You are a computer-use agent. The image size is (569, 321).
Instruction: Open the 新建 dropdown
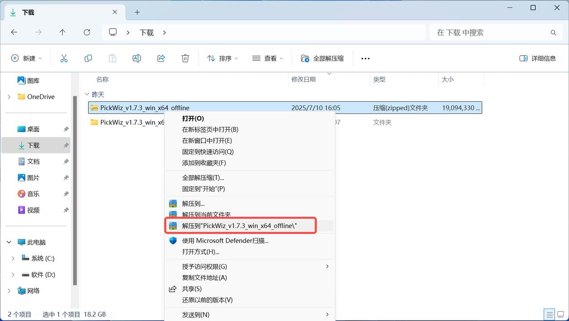[27, 58]
